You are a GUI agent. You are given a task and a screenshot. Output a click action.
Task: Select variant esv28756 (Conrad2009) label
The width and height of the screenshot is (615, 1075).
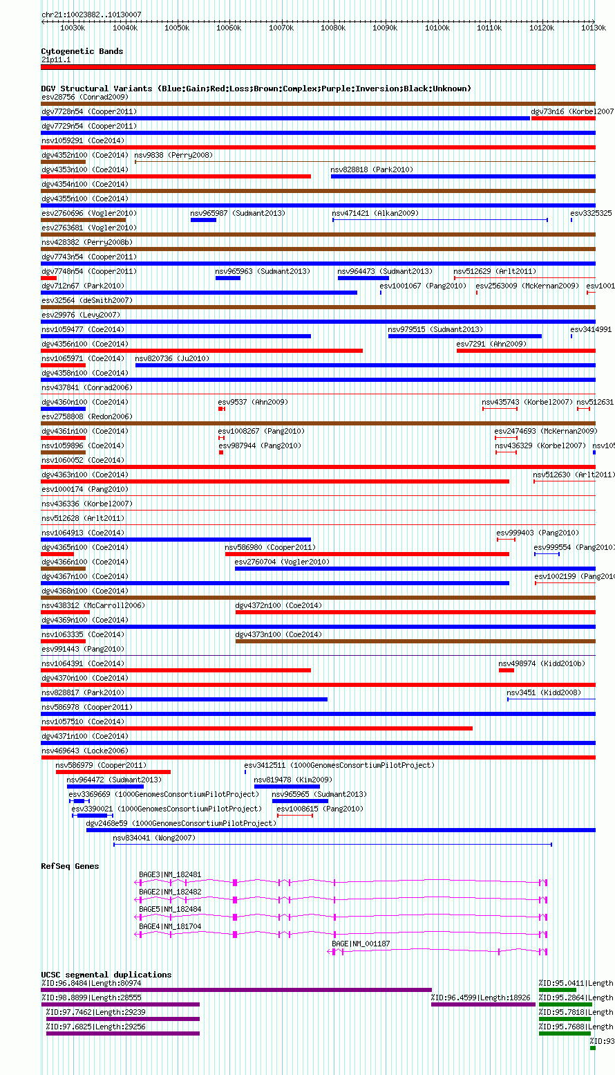coord(85,98)
